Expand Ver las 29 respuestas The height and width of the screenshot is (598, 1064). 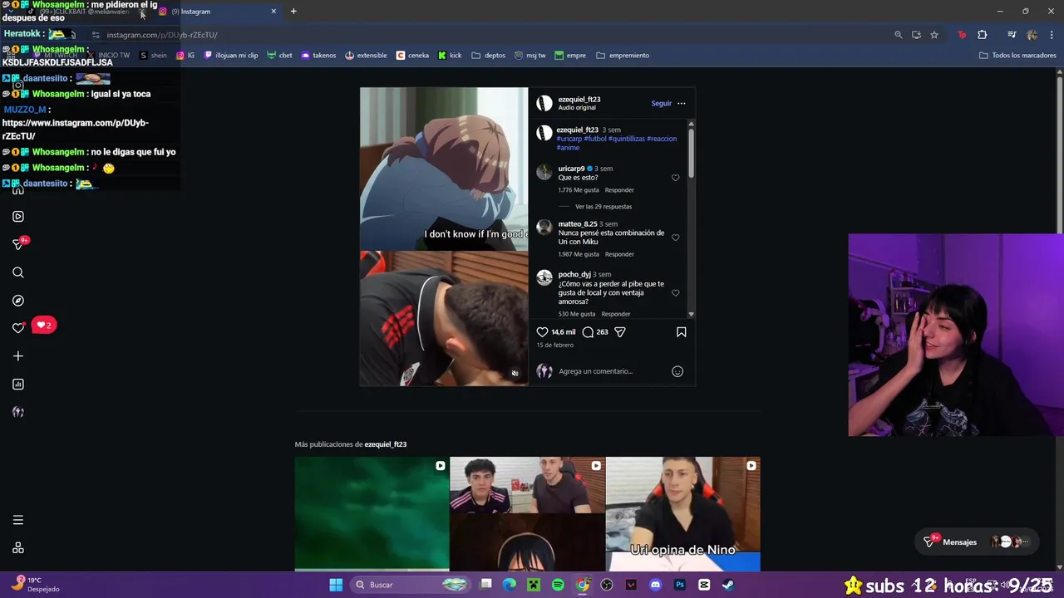point(603,207)
